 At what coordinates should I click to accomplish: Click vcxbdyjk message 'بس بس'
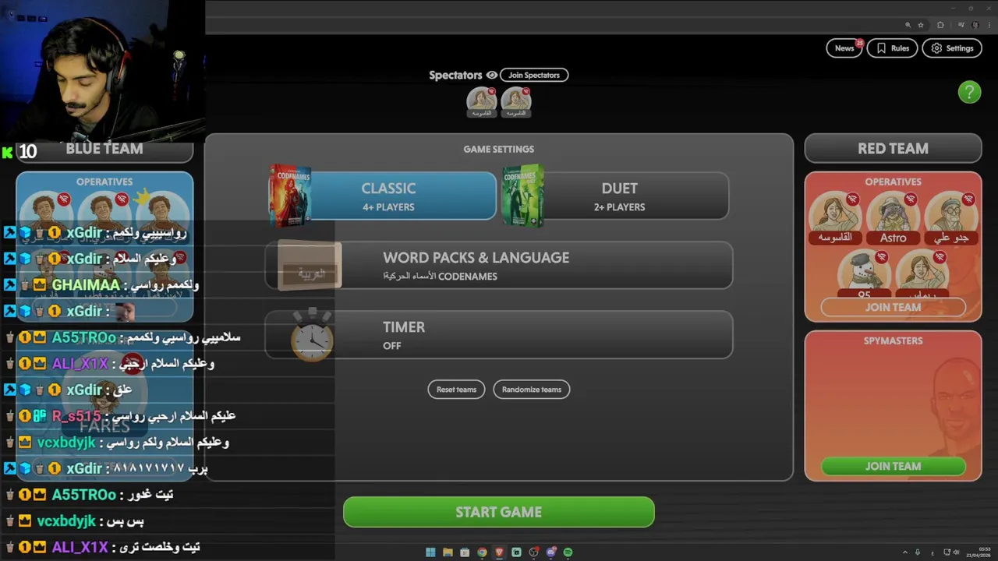[x=123, y=520]
